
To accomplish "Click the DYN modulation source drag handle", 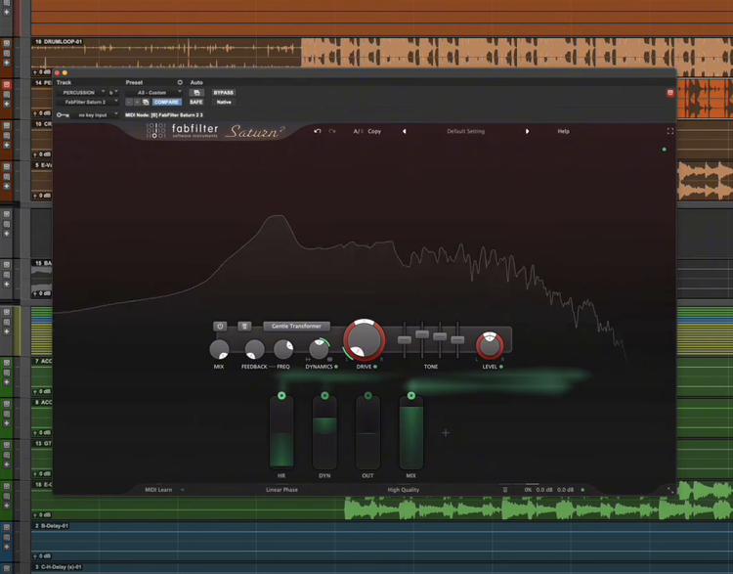I will point(324,396).
